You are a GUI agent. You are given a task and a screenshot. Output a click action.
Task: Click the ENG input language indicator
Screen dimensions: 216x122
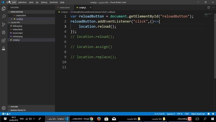(22, 119)
